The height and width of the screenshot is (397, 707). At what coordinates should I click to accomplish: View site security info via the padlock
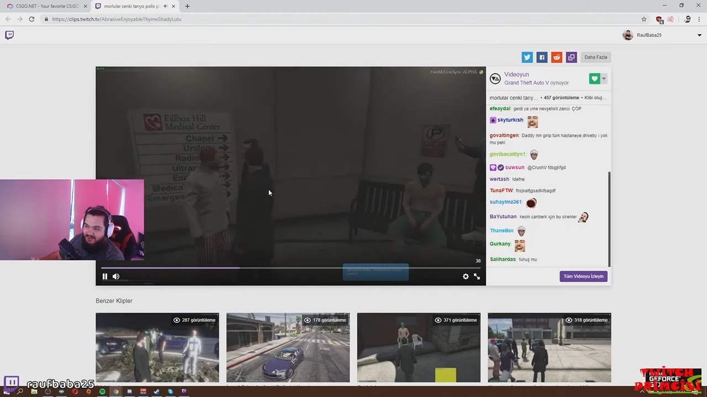point(46,19)
